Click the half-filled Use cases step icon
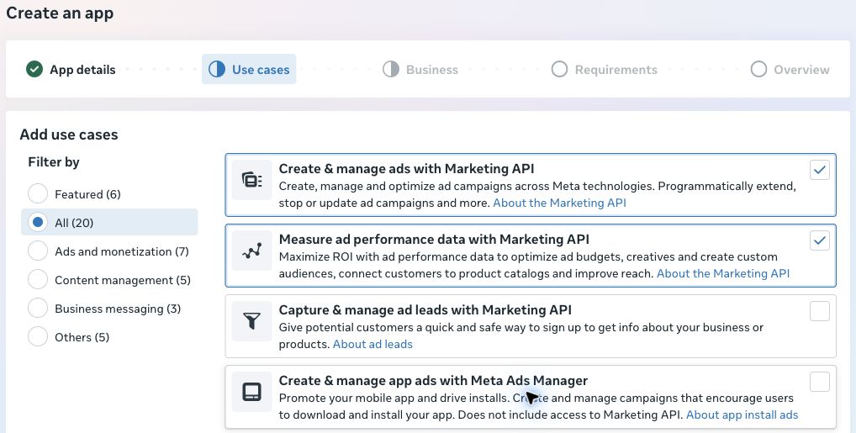 pyautogui.click(x=217, y=69)
